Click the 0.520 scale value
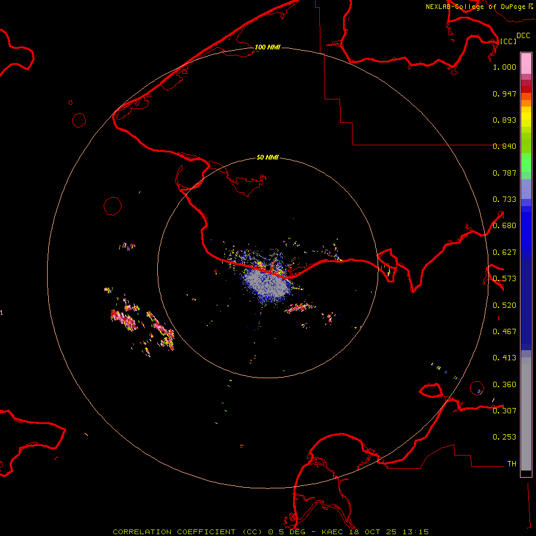 [504, 306]
